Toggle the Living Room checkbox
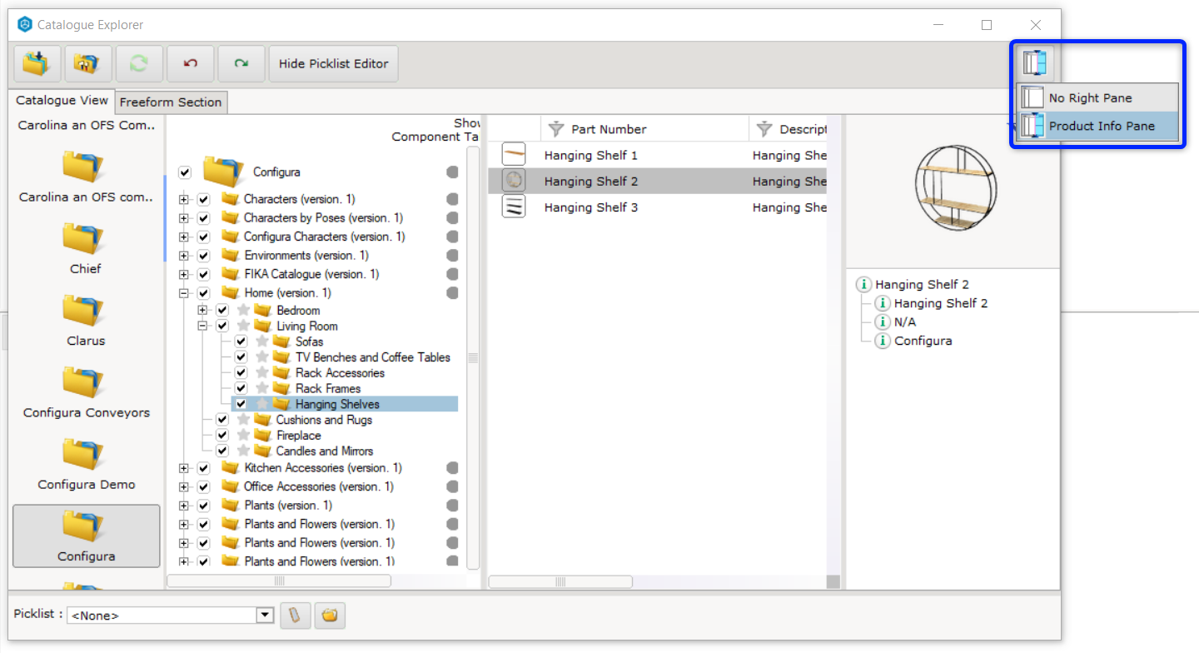Image resolution: width=1199 pixels, height=653 pixels. (x=222, y=326)
